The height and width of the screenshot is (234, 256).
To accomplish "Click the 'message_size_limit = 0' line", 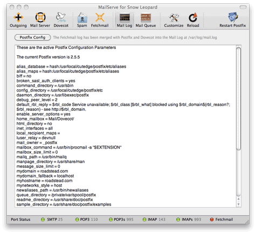I will click(x=38, y=166).
